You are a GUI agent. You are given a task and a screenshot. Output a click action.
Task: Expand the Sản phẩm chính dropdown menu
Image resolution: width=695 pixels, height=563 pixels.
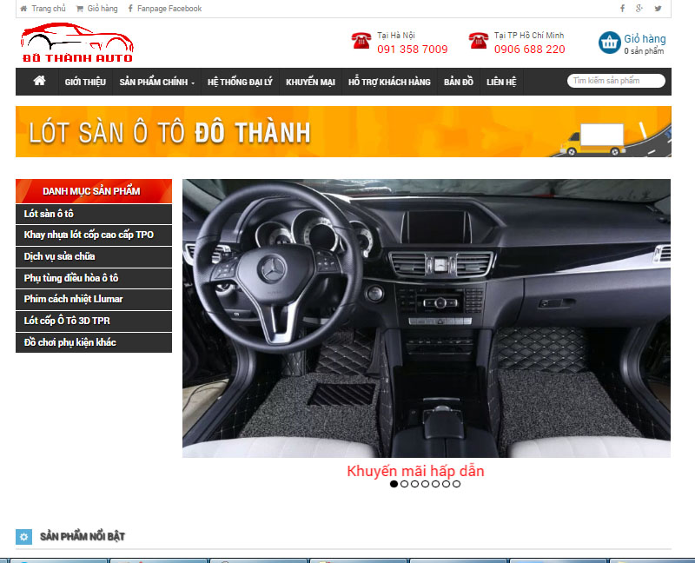point(157,82)
